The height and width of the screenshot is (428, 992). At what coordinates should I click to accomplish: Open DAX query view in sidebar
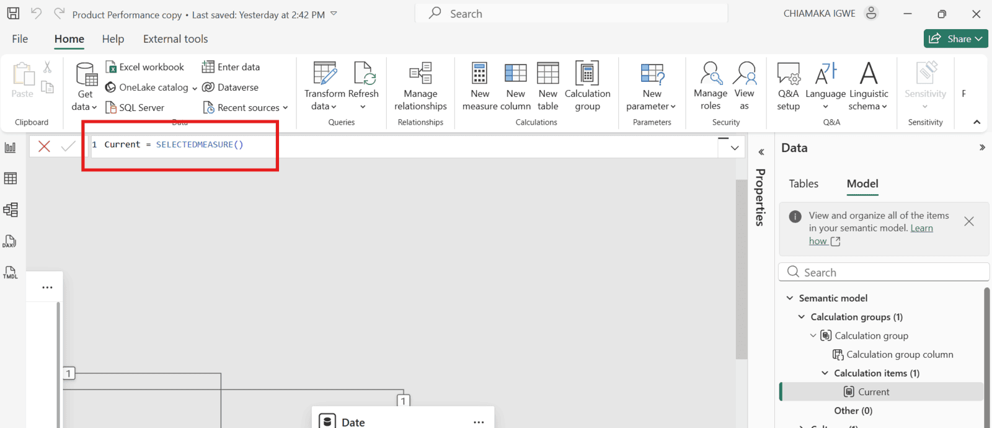(11, 241)
